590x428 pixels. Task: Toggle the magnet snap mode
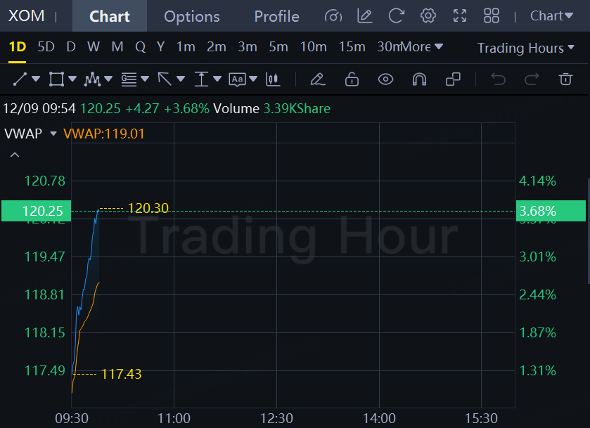pos(419,79)
